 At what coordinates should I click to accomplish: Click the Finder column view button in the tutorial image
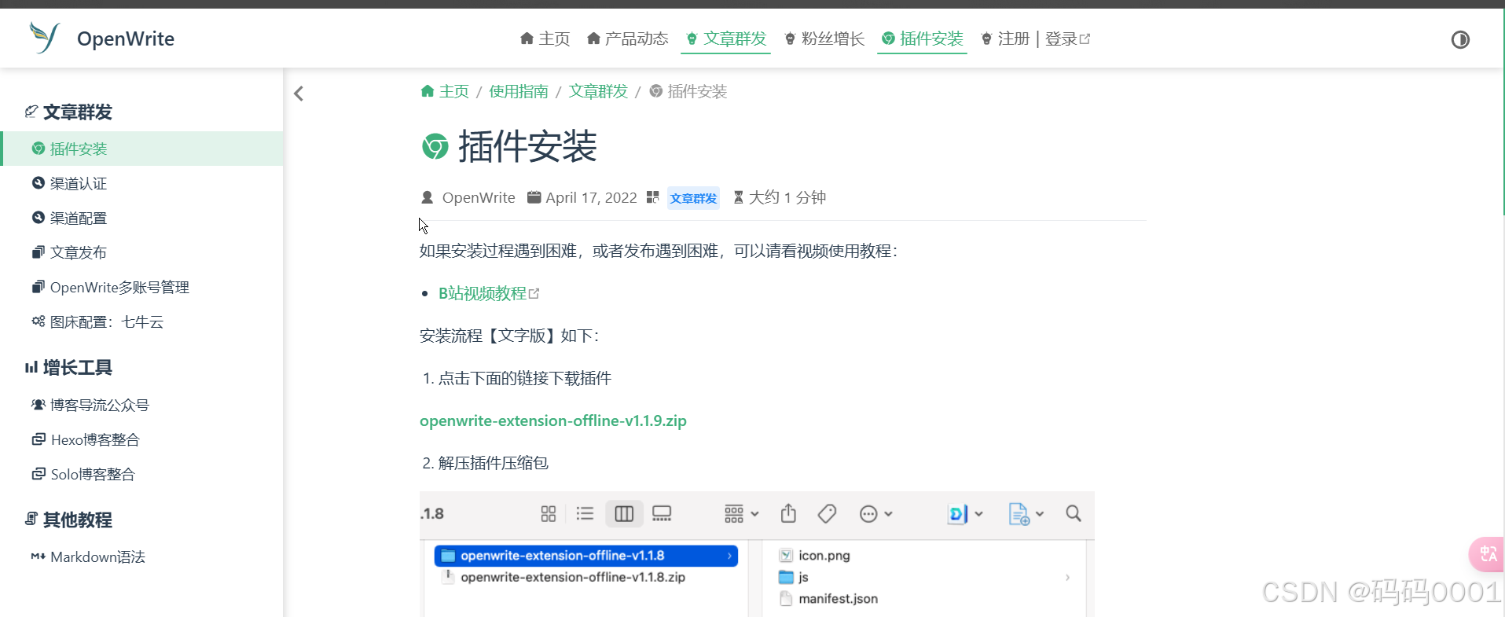coord(624,514)
